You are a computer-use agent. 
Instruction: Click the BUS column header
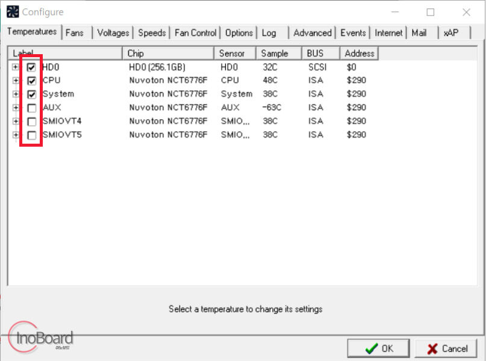[321, 53]
